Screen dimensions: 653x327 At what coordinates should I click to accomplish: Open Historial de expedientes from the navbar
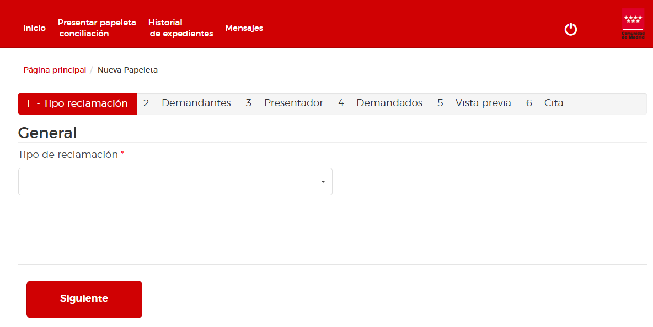(x=180, y=28)
